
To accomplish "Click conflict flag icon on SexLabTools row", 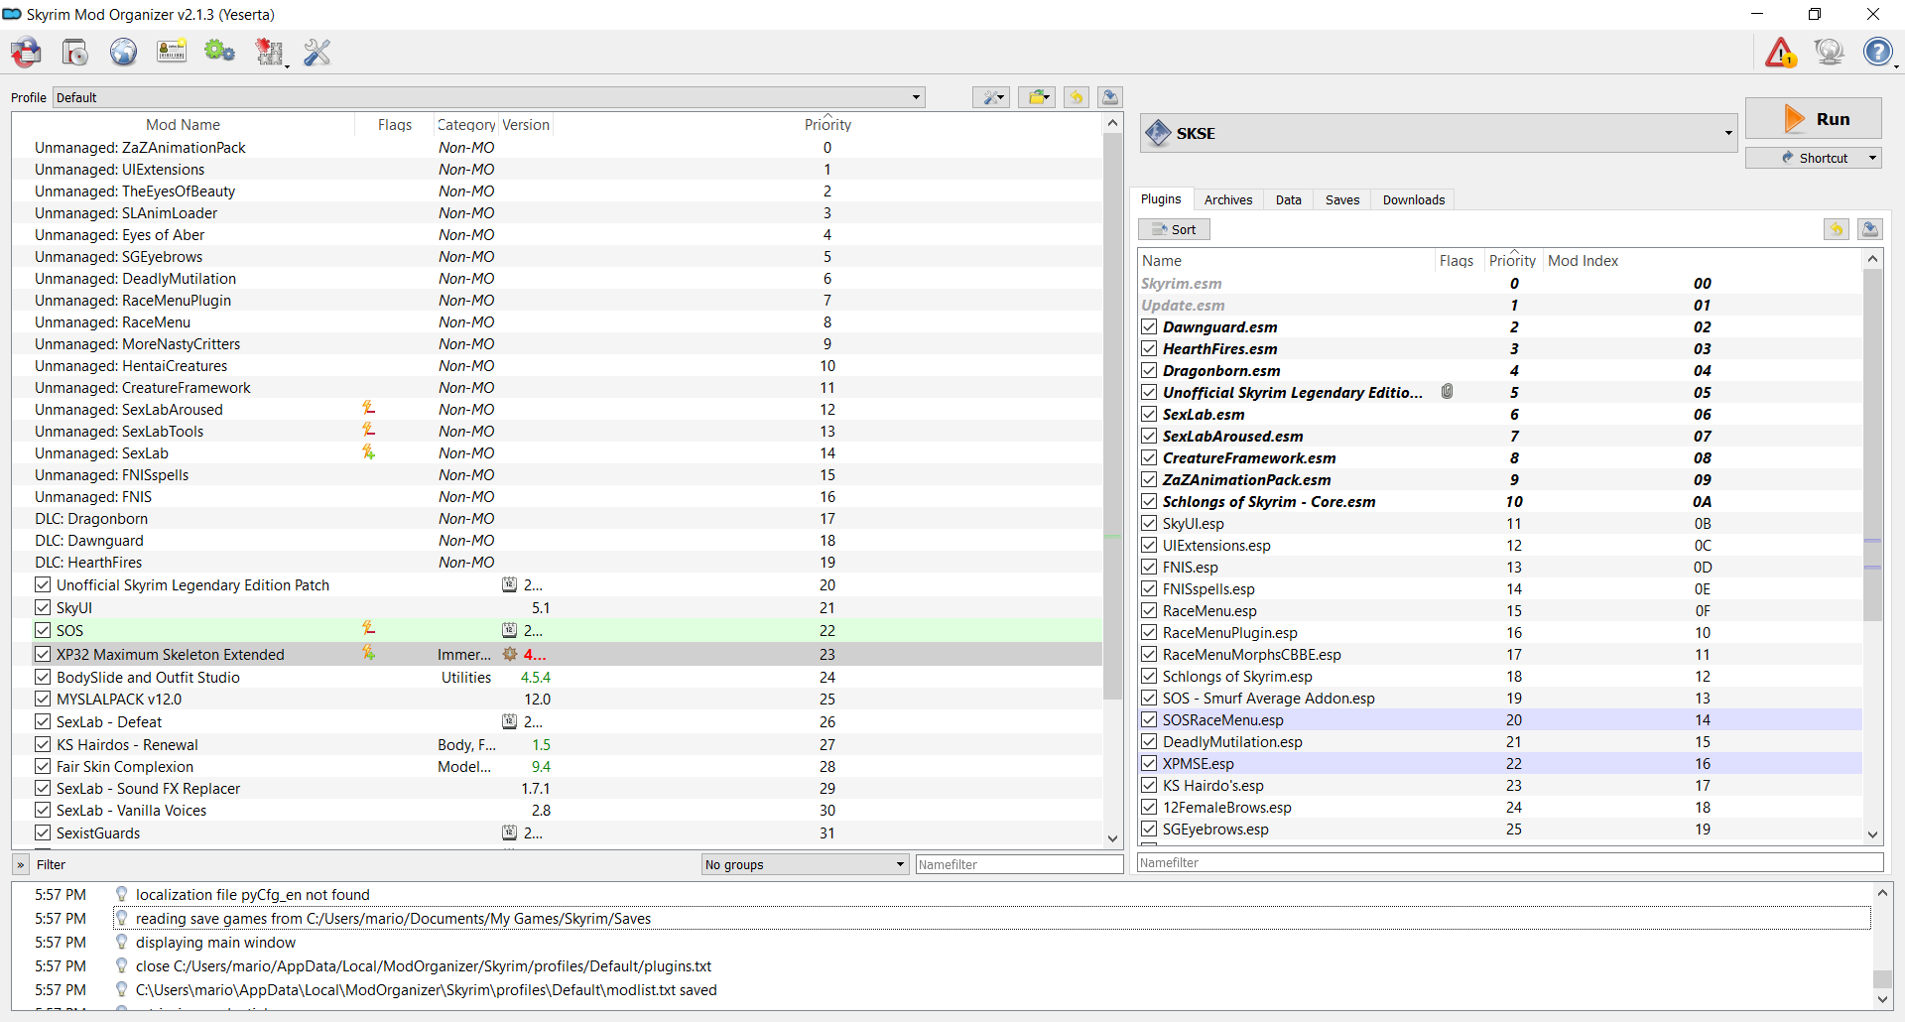I will [x=368, y=430].
